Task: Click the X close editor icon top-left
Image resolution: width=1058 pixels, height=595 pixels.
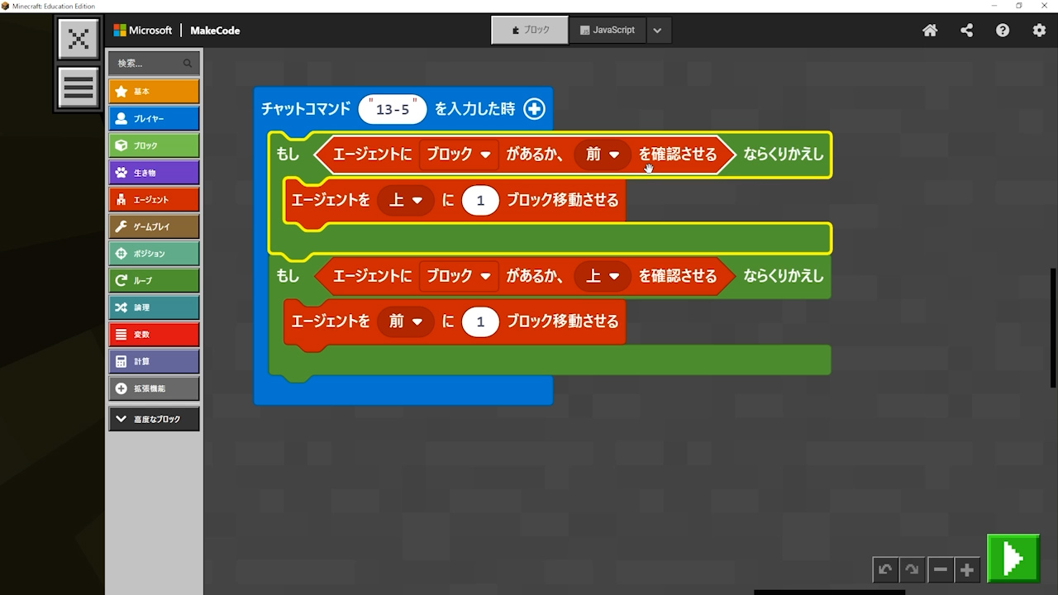Action: (x=79, y=39)
